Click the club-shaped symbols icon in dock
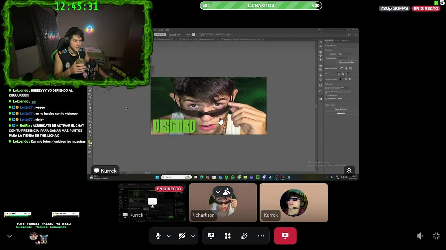 (321, 60)
